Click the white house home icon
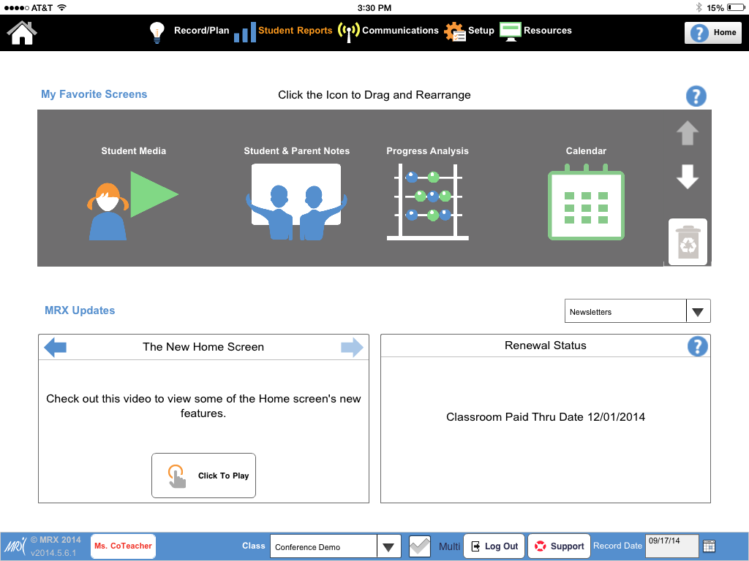 click(x=22, y=32)
